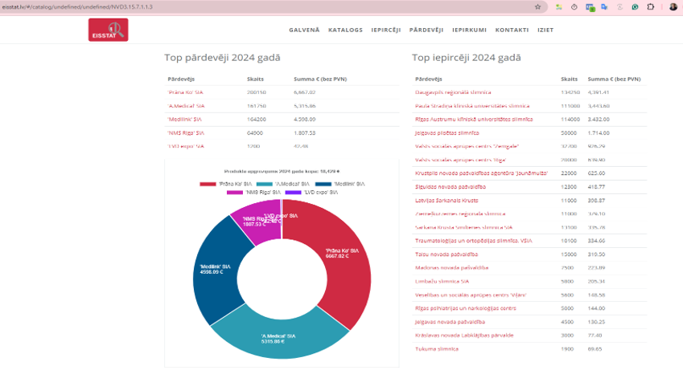683x370 pixels.
Task: Open the green circular extension icon
Action: click(x=635, y=7)
